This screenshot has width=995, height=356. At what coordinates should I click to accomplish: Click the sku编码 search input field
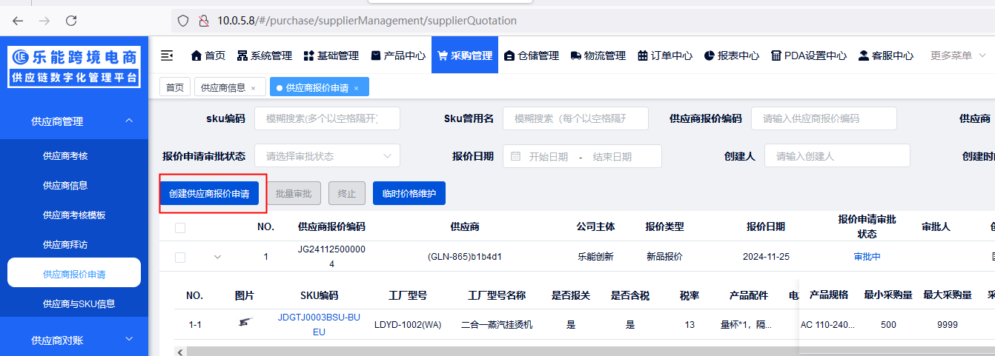pos(327,118)
